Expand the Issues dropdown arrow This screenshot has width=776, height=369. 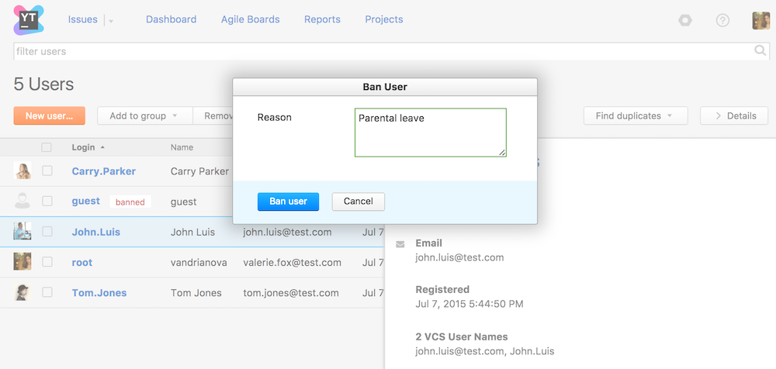111,21
